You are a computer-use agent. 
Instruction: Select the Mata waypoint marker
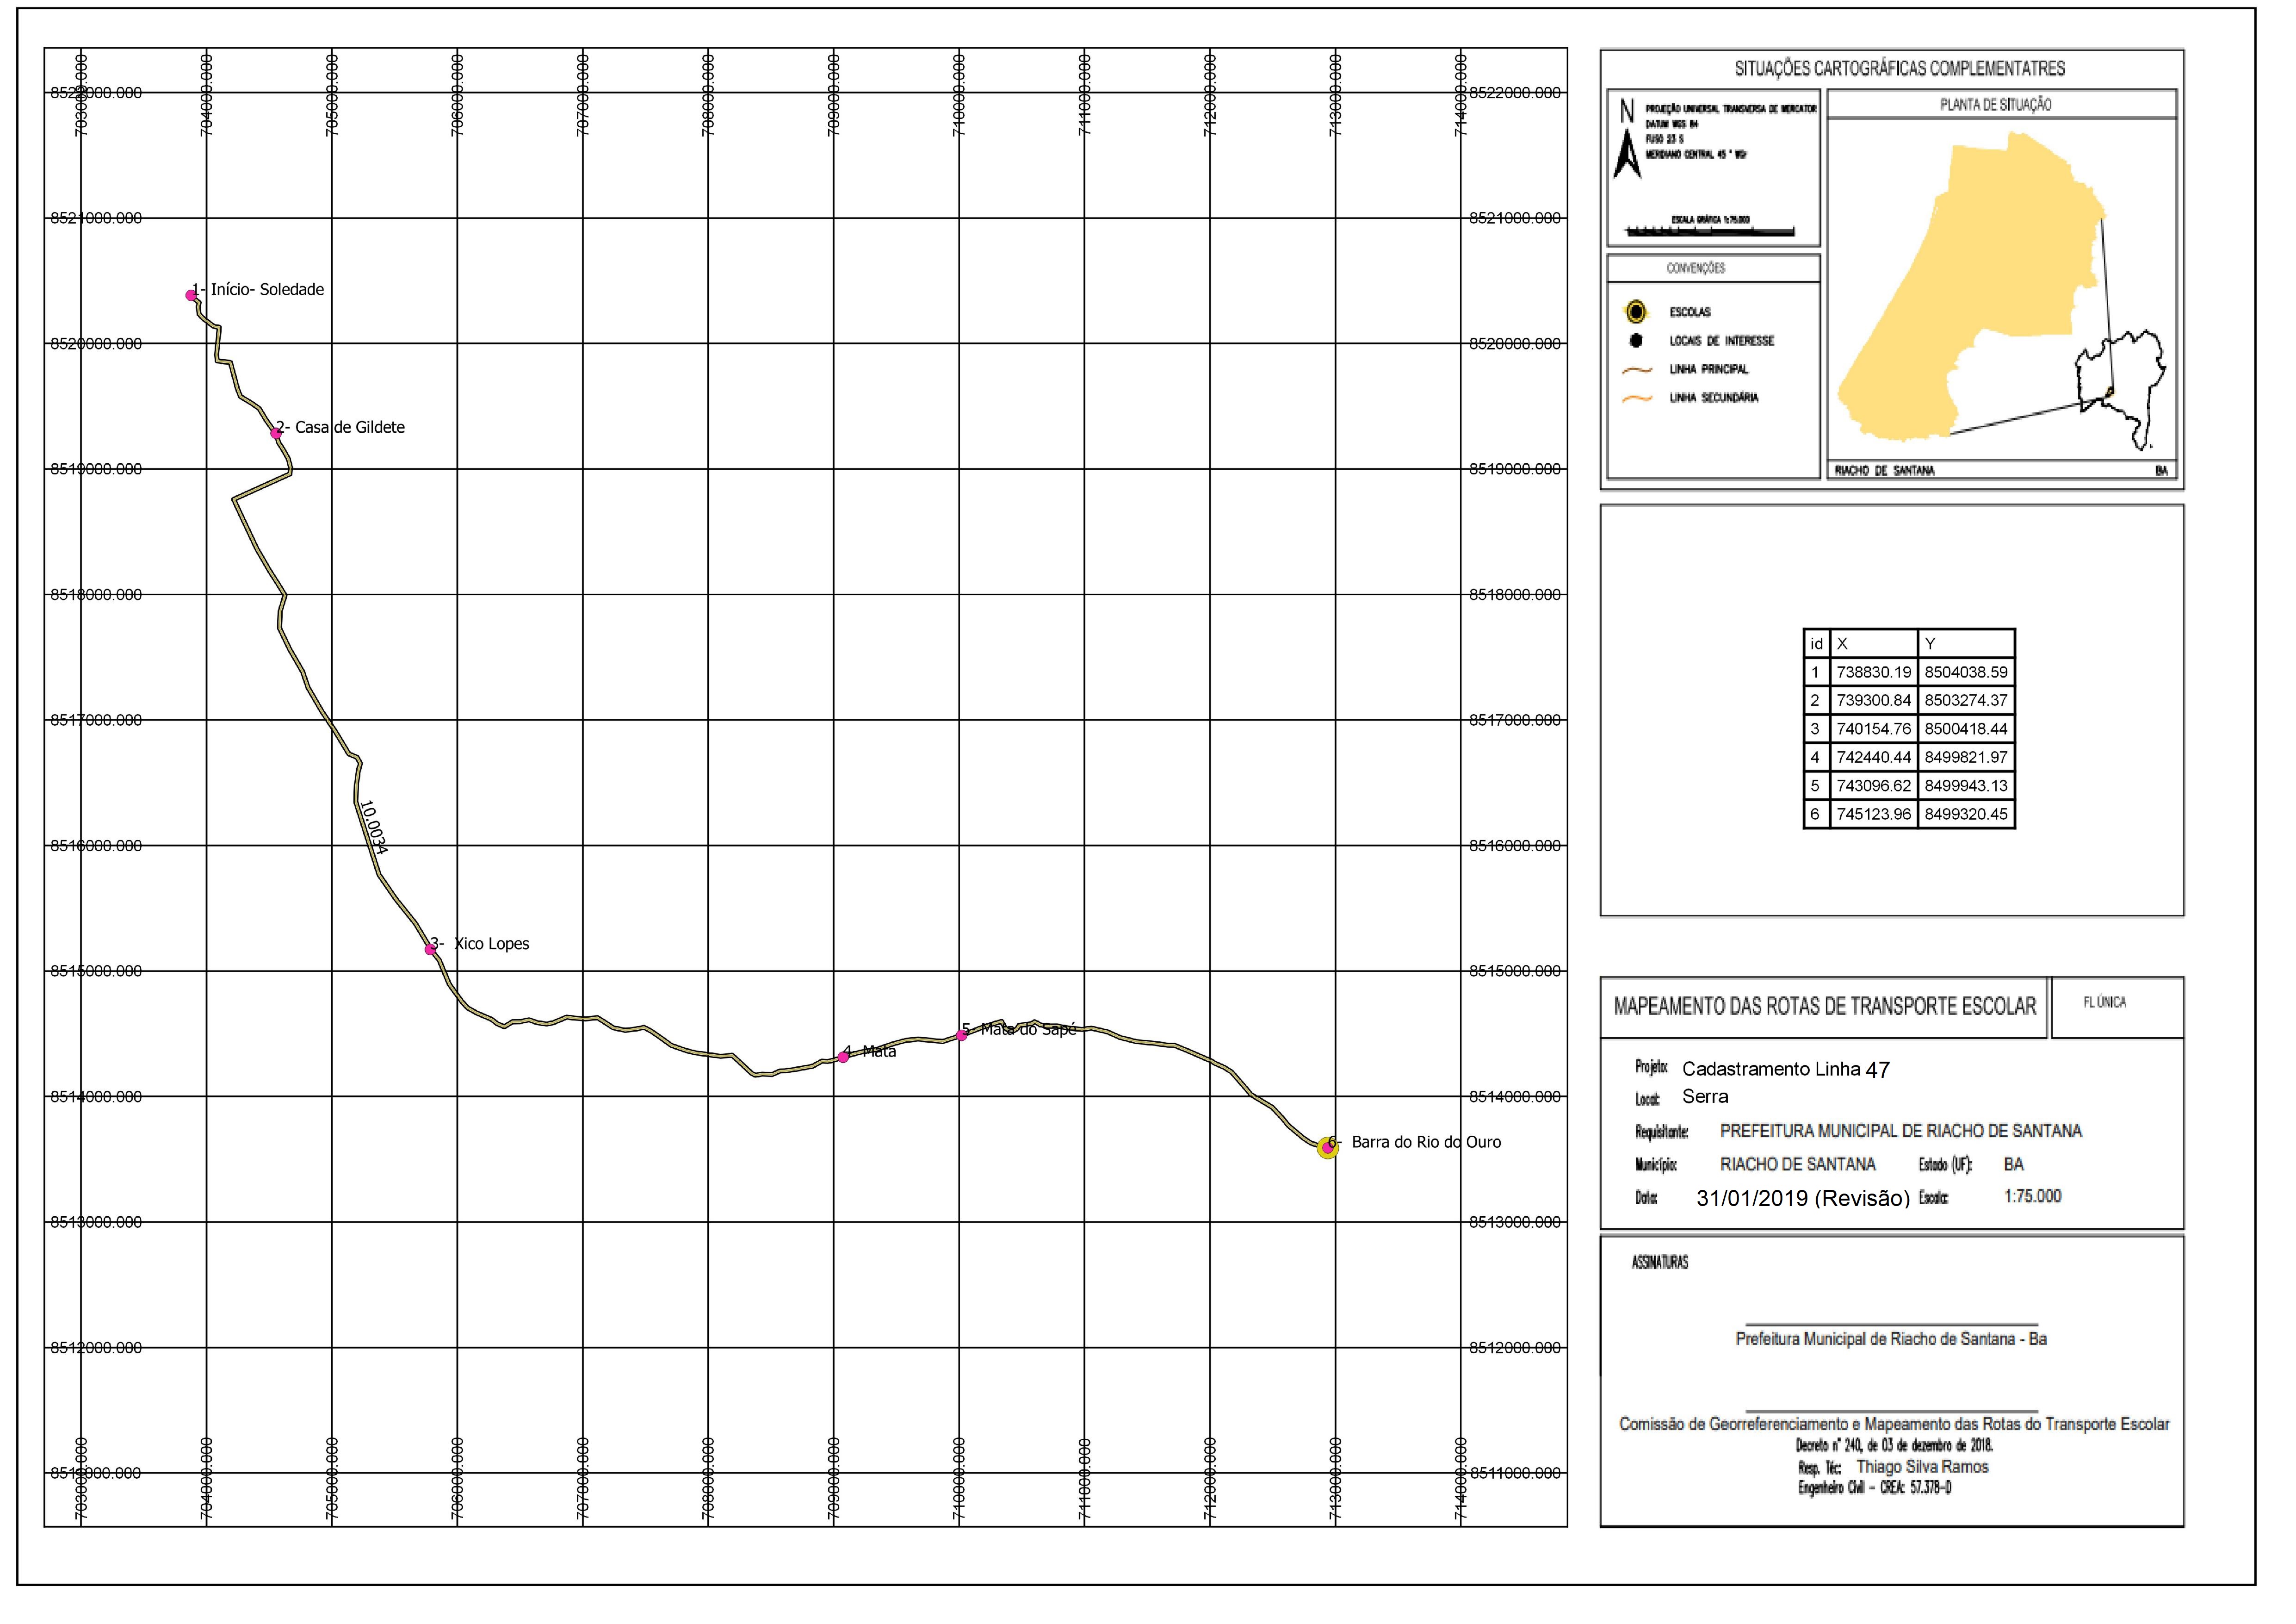pyautogui.click(x=844, y=1057)
